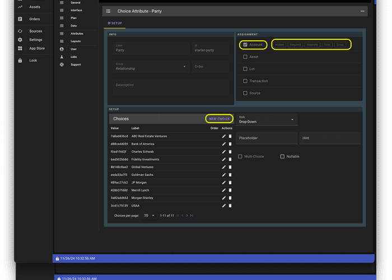The width and height of the screenshot is (392, 280).
Task: Uncheck the Account assignment checkbox
Action: tap(245, 45)
